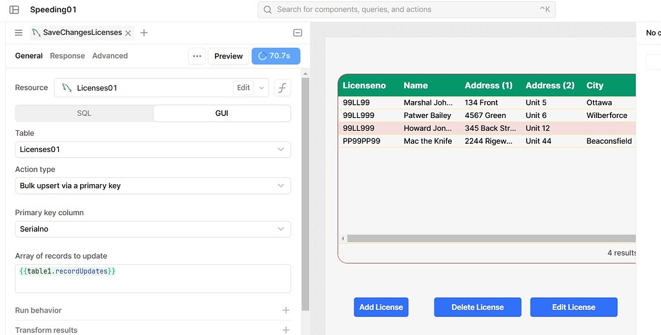Click the Beaconsfield city cell

pos(609,141)
